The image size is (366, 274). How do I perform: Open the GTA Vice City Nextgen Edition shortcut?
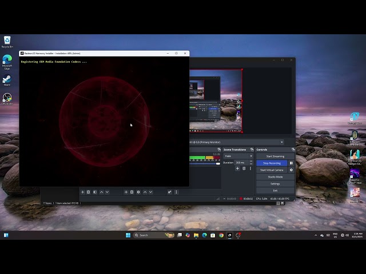tap(355, 158)
